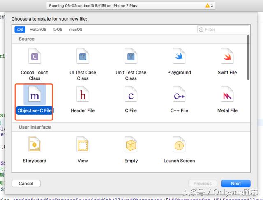Click the 'Swift File' label
Viewport: 263px width, 200px height.
tap(227, 72)
